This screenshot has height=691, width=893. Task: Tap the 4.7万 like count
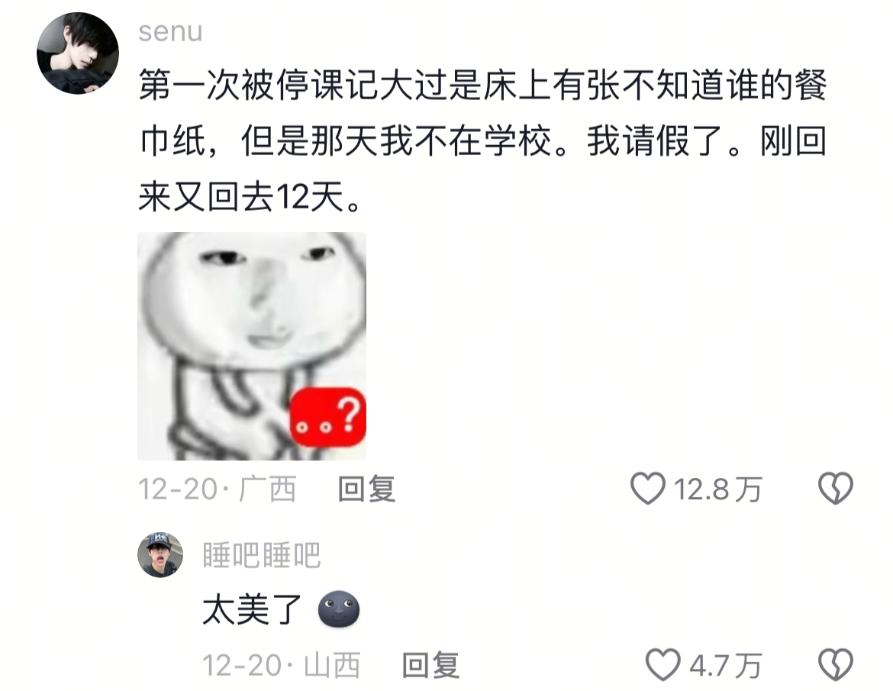click(725, 665)
